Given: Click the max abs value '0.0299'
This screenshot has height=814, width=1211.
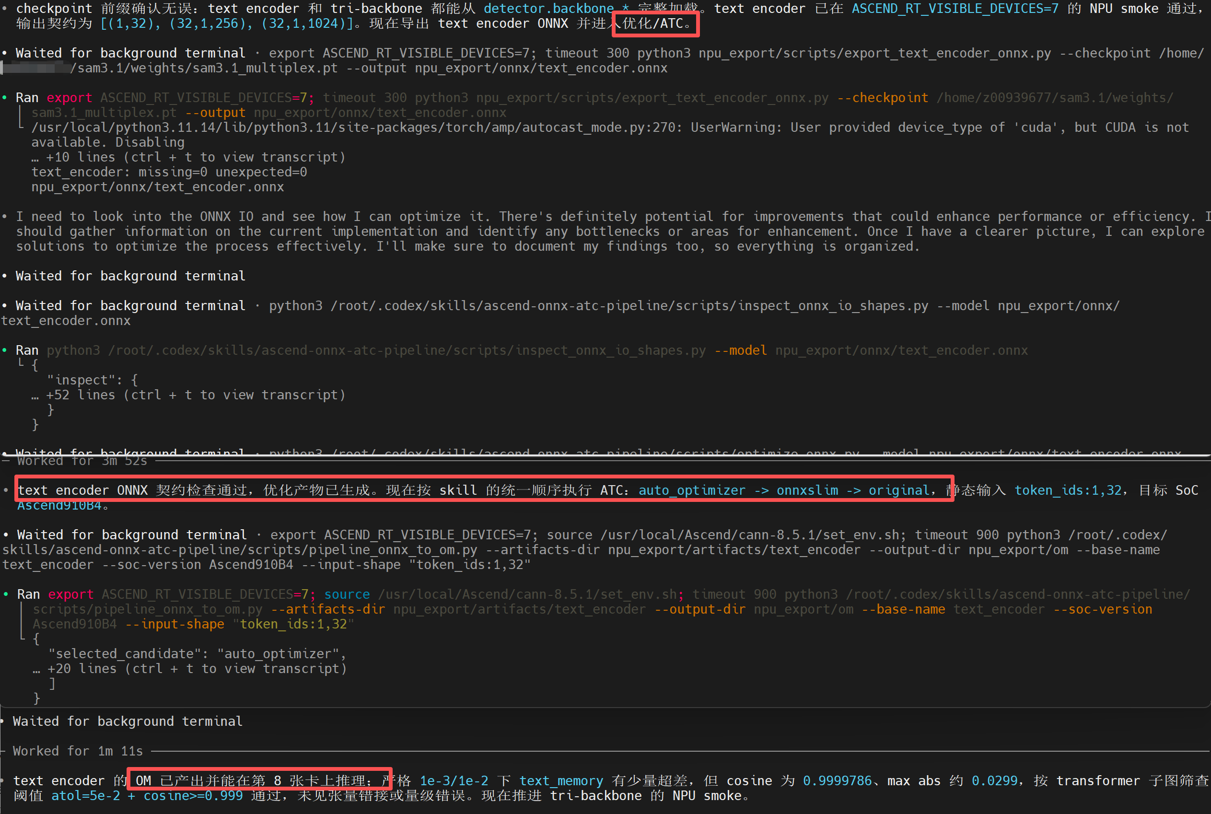Looking at the screenshot, I should tap(995, 780).
